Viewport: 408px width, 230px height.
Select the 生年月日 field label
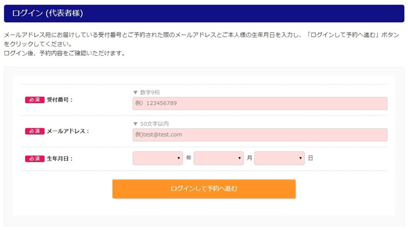pyautogui.click(x=60, y=159)
